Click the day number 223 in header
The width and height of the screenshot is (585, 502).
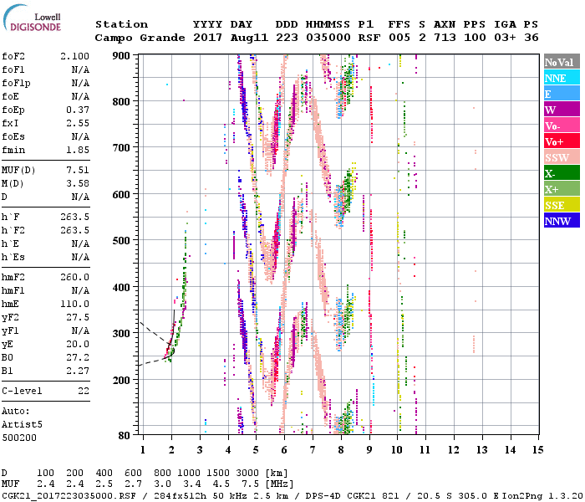point(287,38)
